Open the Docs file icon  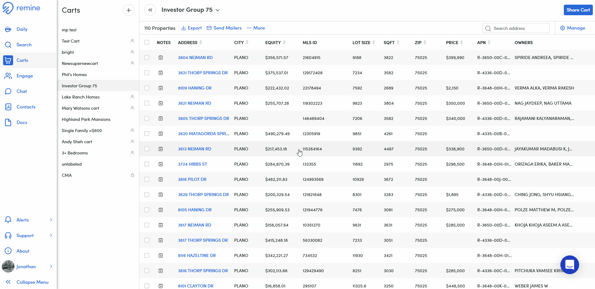click(x=8, y=122)
